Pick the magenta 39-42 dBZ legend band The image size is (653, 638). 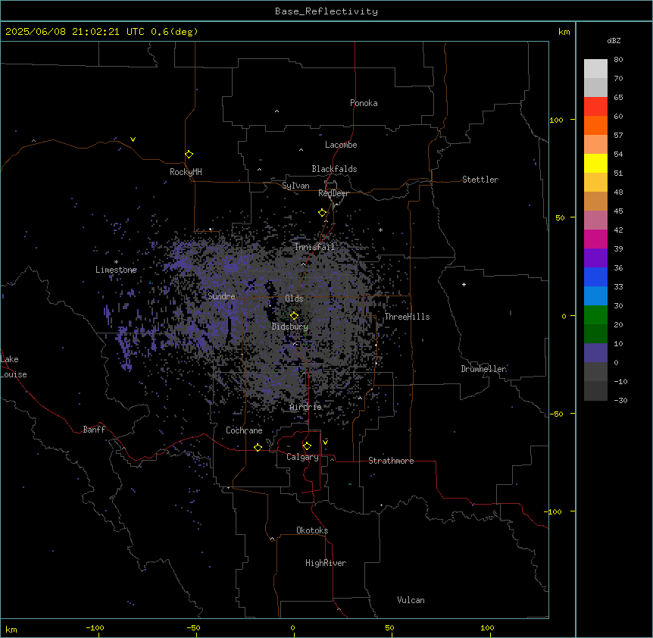click(x=595, y=239)
